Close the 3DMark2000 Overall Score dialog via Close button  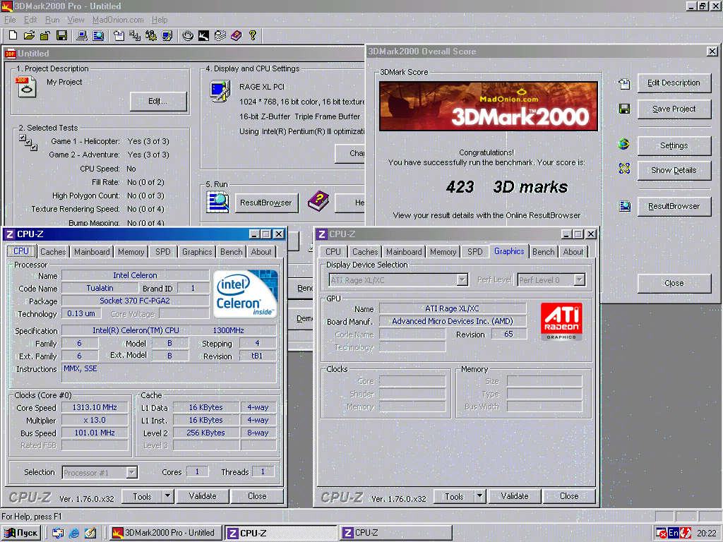point(674,283)
